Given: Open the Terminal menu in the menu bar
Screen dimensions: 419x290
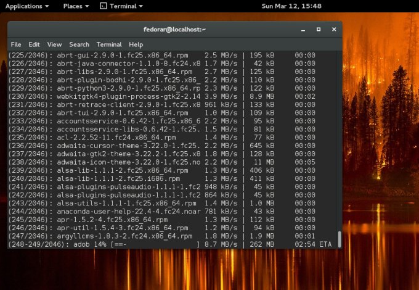Looking at the screenshot, I should pyautogui.click(x=108, y=44).
